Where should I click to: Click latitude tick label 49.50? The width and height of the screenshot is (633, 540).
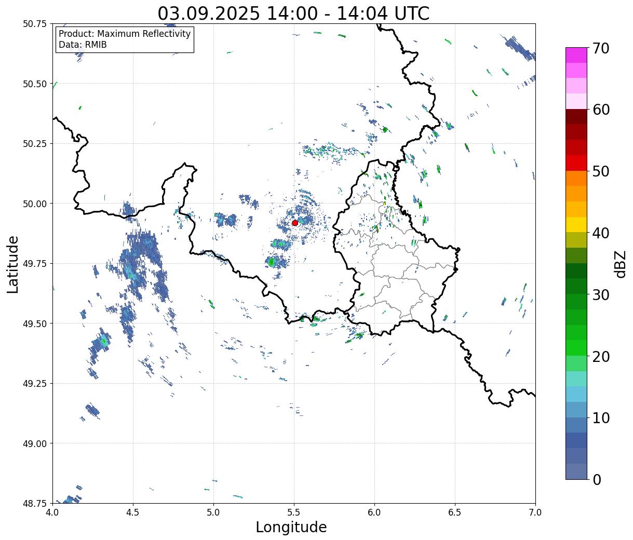[x=35, y=323]
